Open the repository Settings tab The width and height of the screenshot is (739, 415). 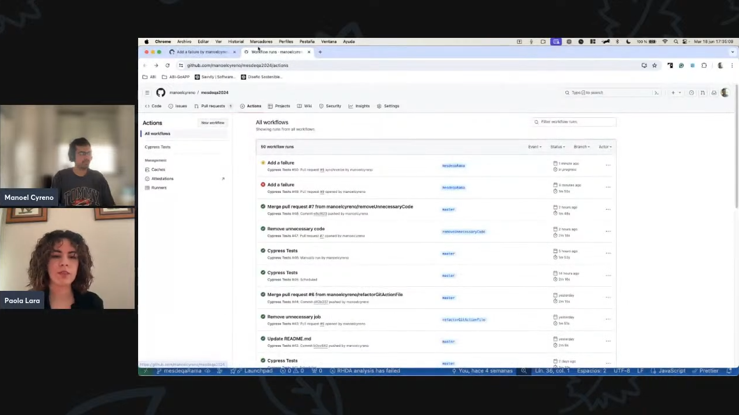pyautogui.click(x=388, y=106)
